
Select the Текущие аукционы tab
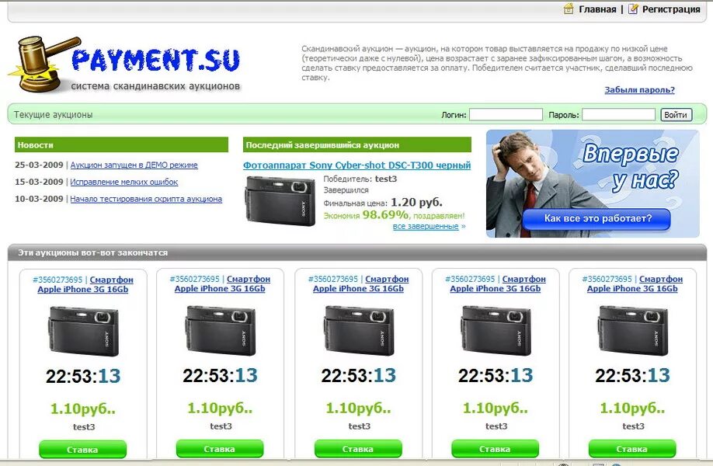point(53,115)
